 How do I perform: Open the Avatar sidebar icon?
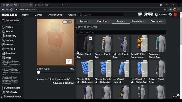pos(3,31)
